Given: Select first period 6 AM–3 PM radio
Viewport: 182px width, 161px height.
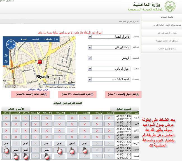Looking at the screenshot, I should point(137,95).
